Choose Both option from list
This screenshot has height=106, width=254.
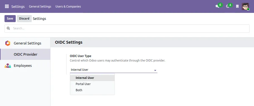click(x=92, y=90)
